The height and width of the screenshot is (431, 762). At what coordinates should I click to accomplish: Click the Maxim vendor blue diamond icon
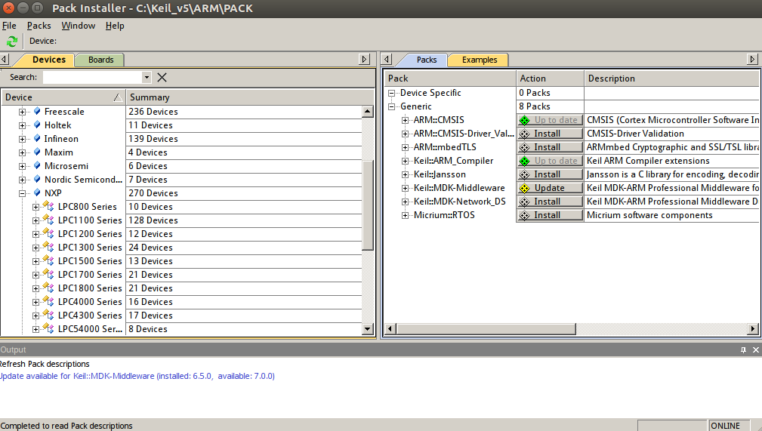pos(37,152)
